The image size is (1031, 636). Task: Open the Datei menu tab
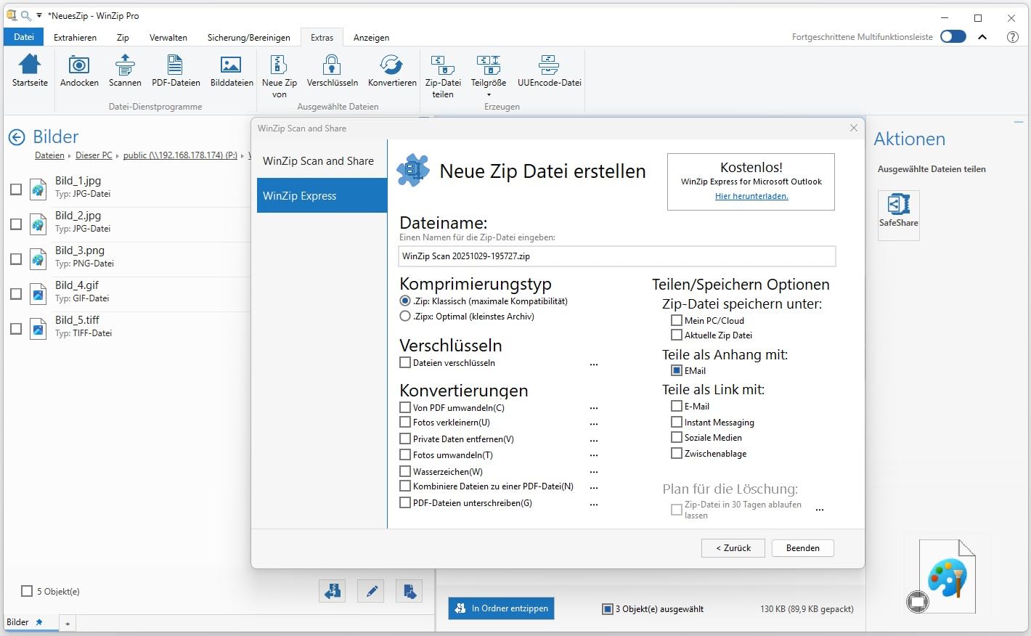point(24,37)
